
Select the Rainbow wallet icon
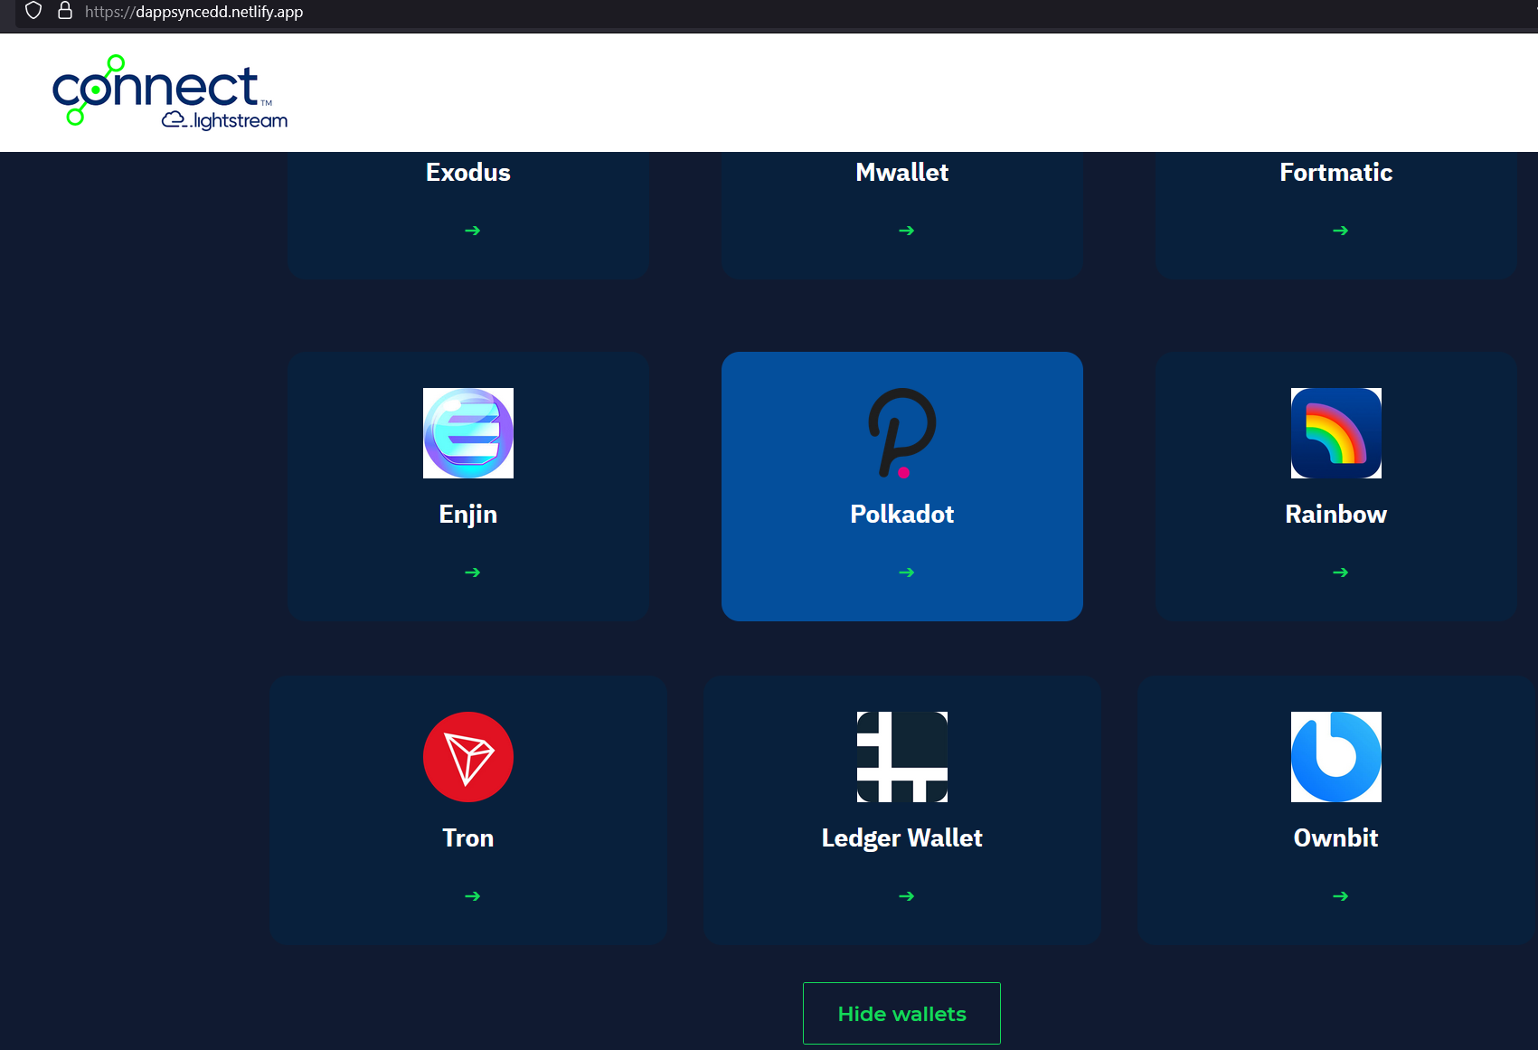(1335, 433)
